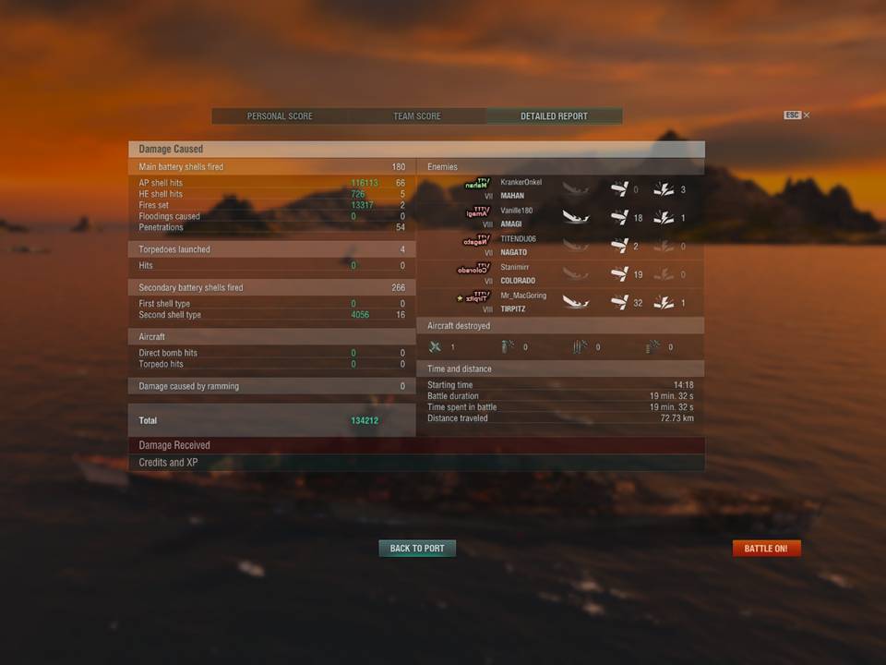Screen dimensions: 886x665
Task: Click the fire damage icon for Tirpitz
Action: click(x=664, y=302)
